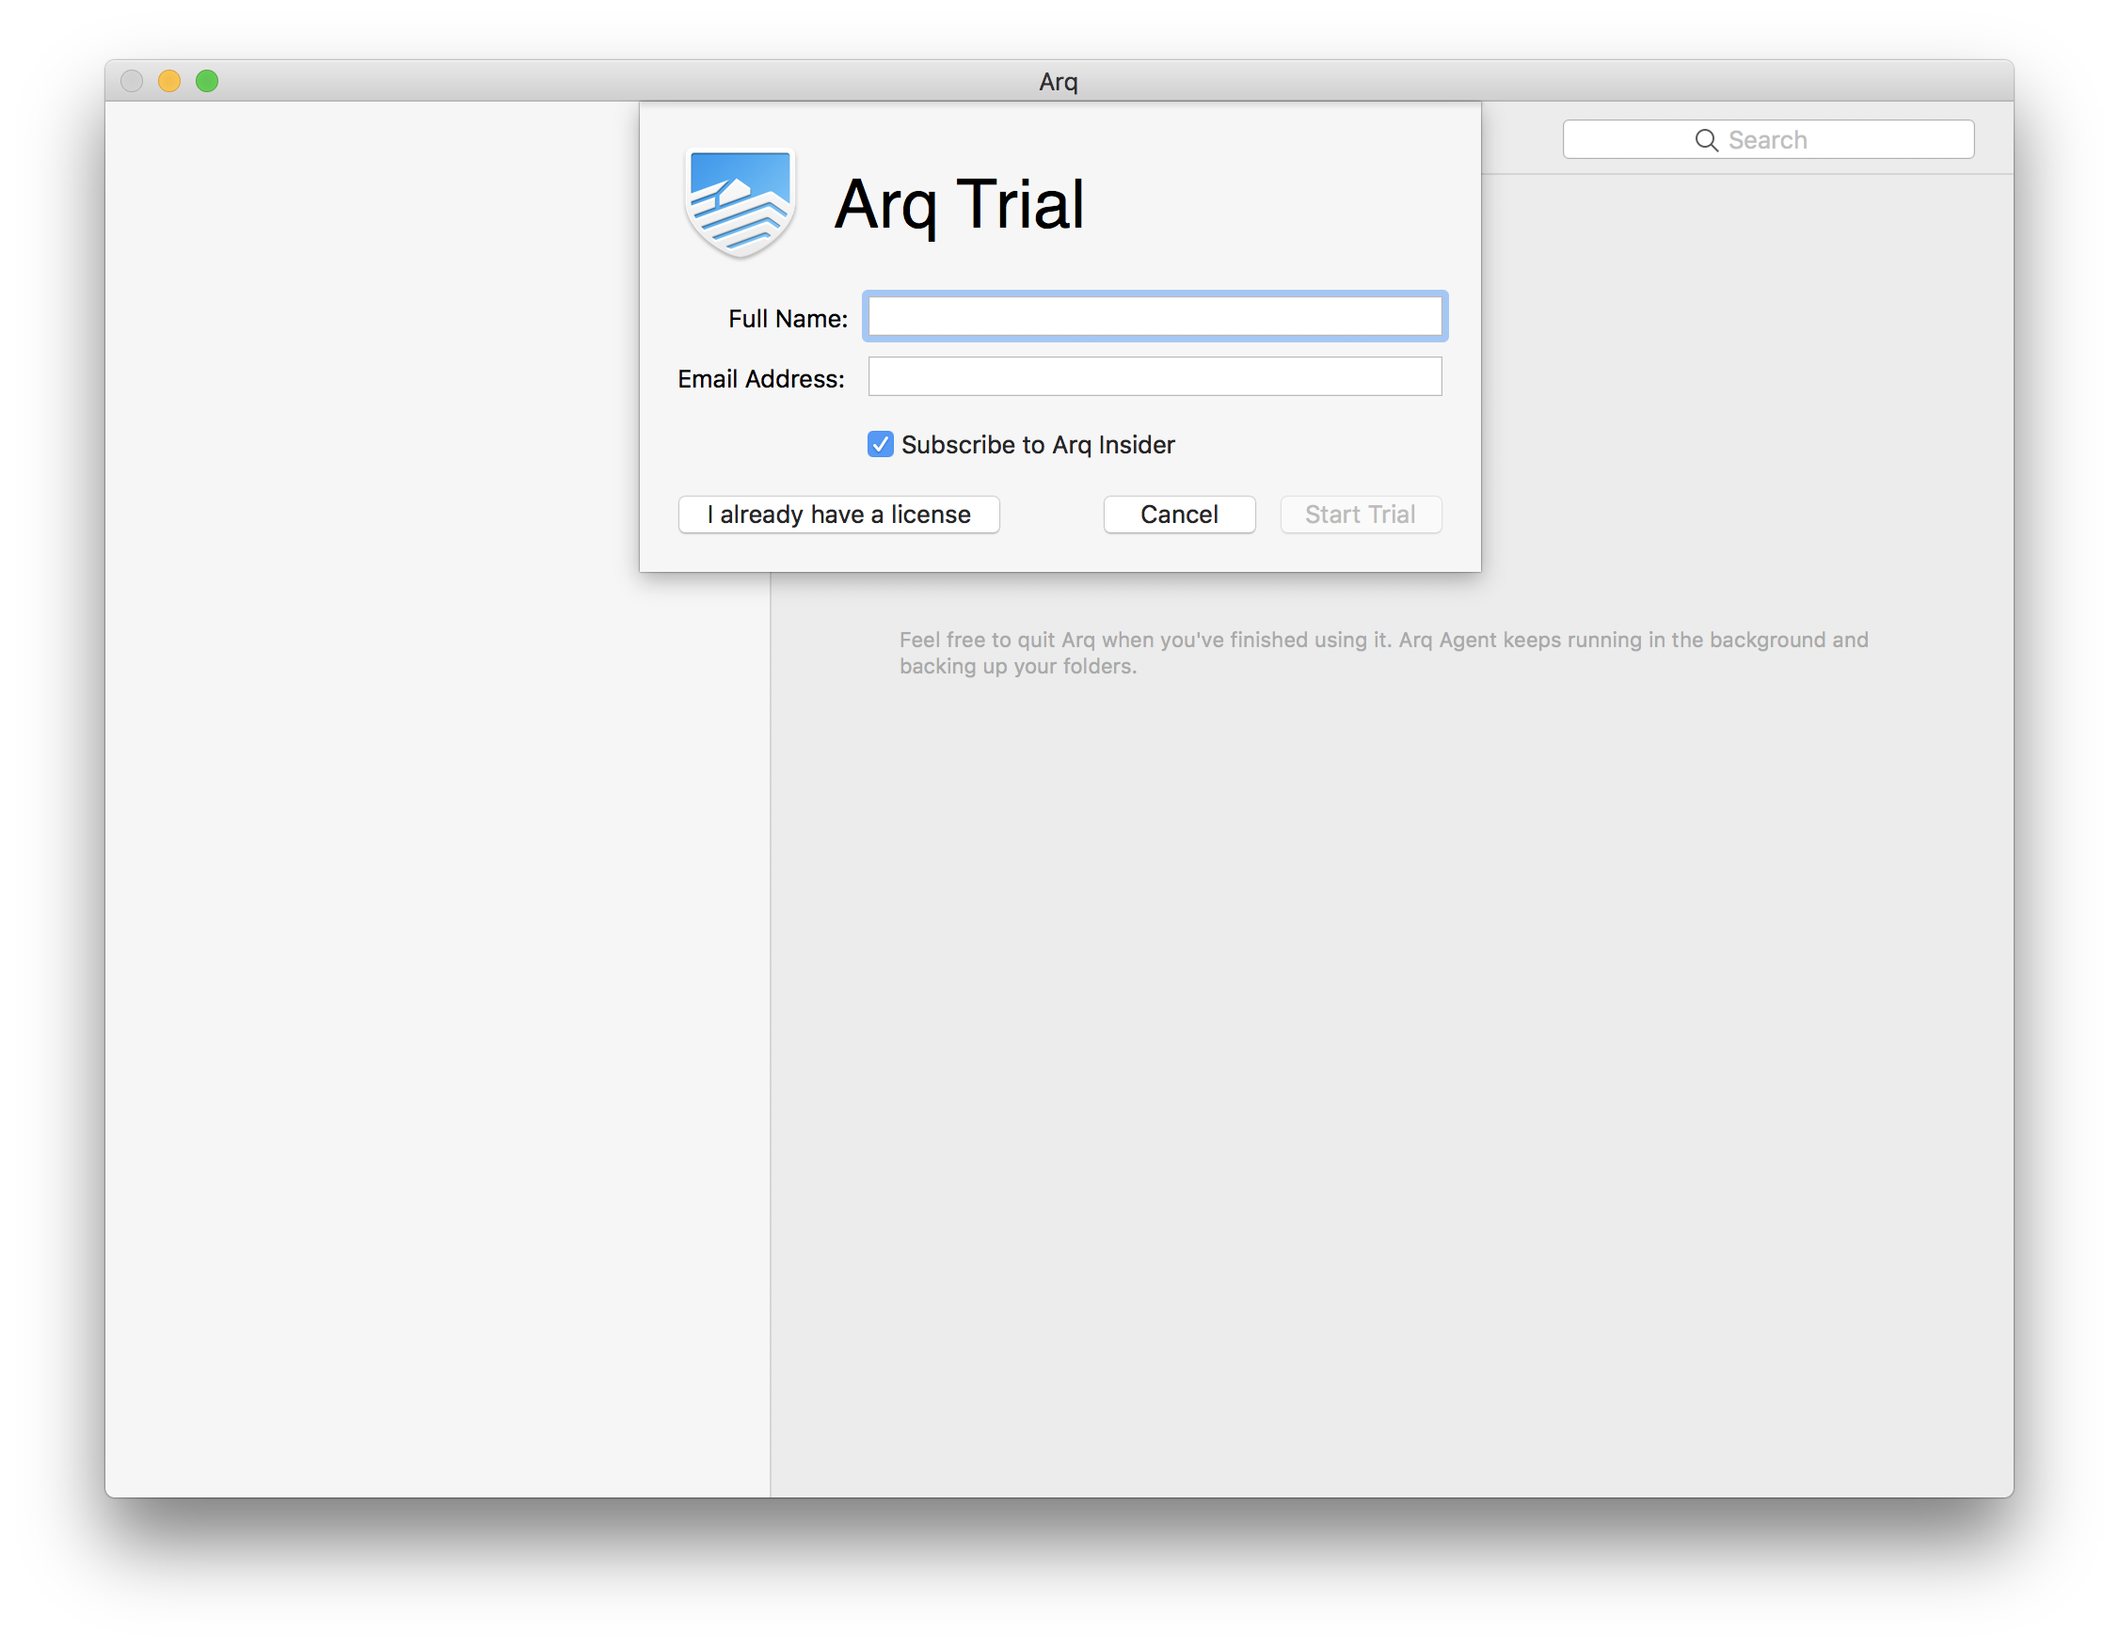Screen dimensions: 2119x1648
Task: Click the magnifier icon in Search field
Action: click(x=1706, y=139)
